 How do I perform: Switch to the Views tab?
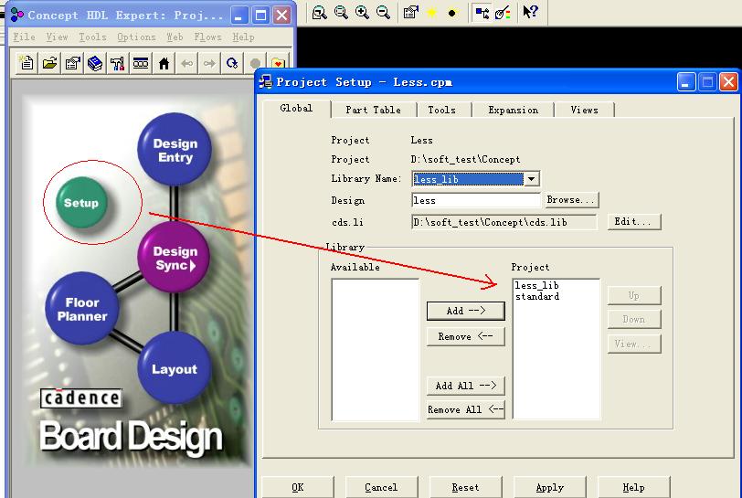click(x=585, y=110)
